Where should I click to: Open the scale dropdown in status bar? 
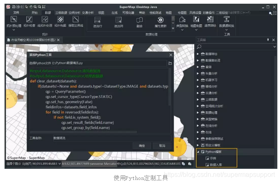(x=60, y=164)
